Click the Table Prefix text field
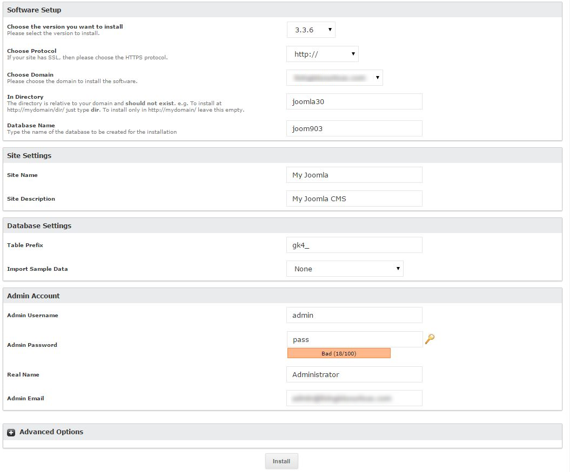 [354, 245]
